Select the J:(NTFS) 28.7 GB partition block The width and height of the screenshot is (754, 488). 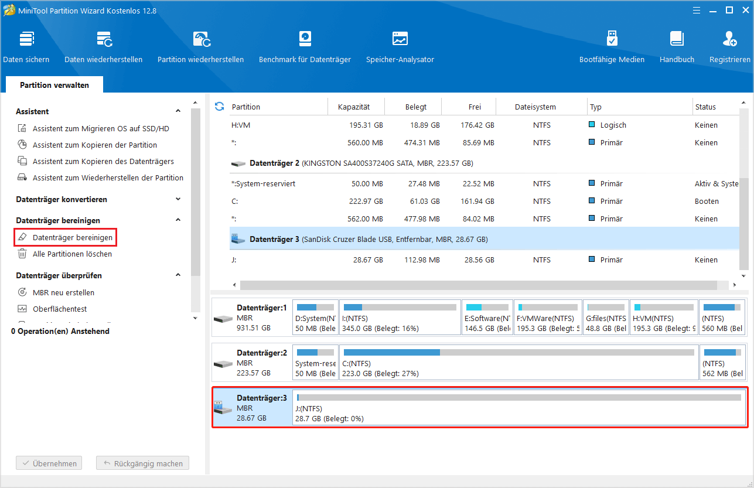pyautogui.click(x=519, y=407)
